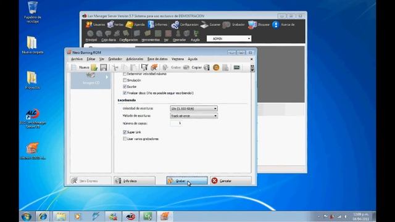Click the Nero icon on the taskbar
The image size is (395, 222).
(165, 216)
